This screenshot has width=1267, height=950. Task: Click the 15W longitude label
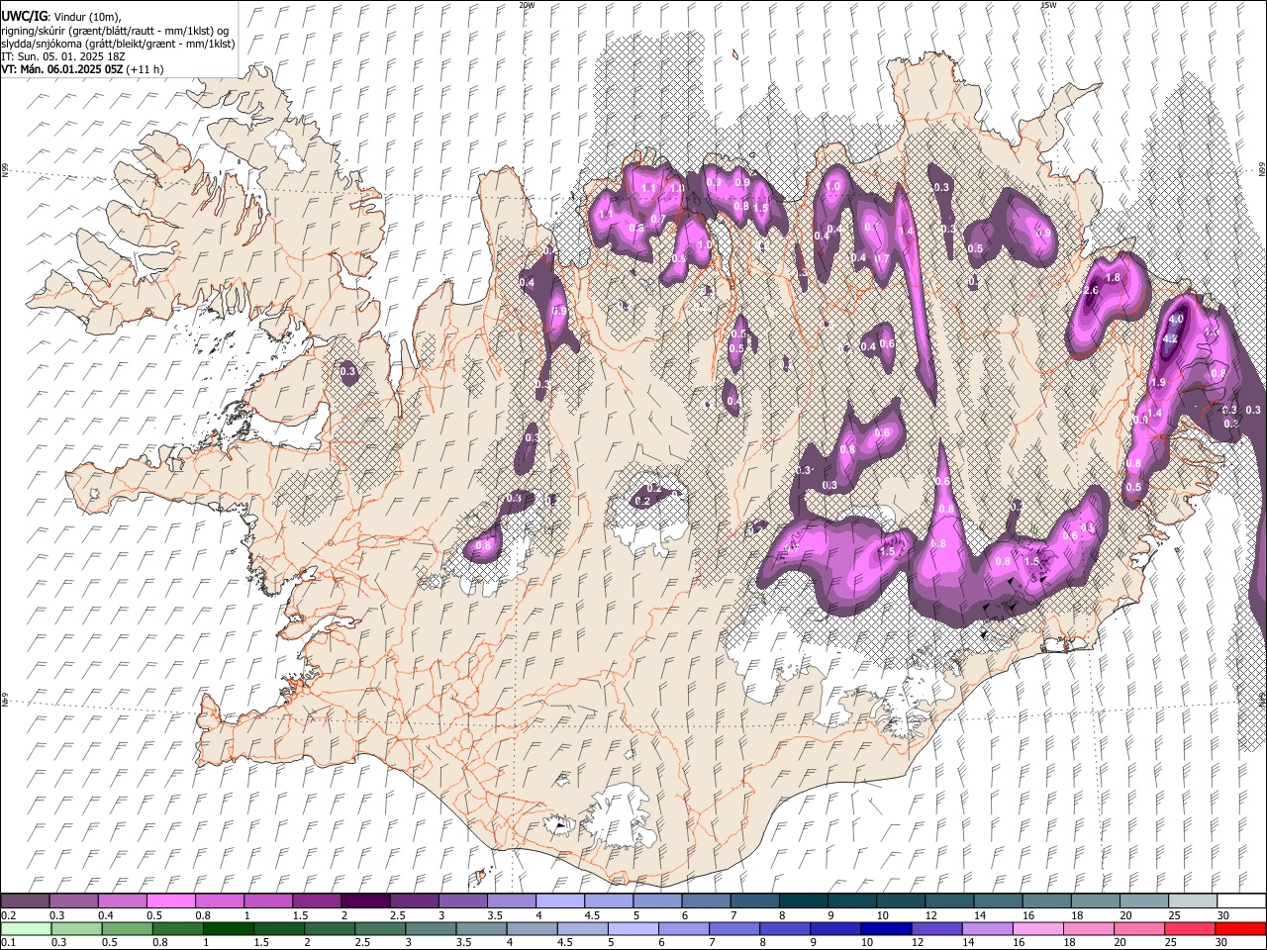[x=1048, y=5]
